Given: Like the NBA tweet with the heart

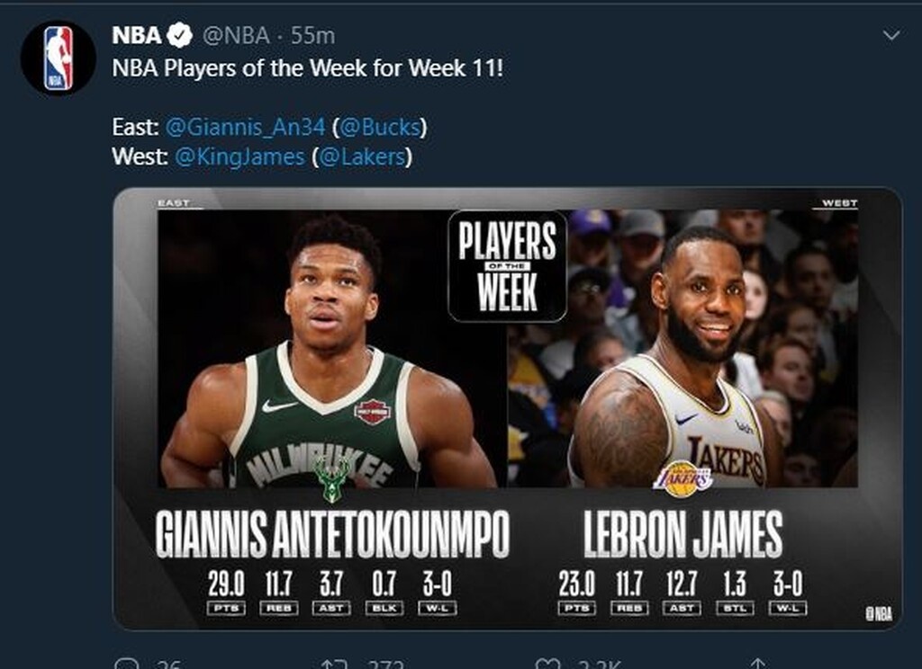Looking at the screenshot, I should (547, 665).
